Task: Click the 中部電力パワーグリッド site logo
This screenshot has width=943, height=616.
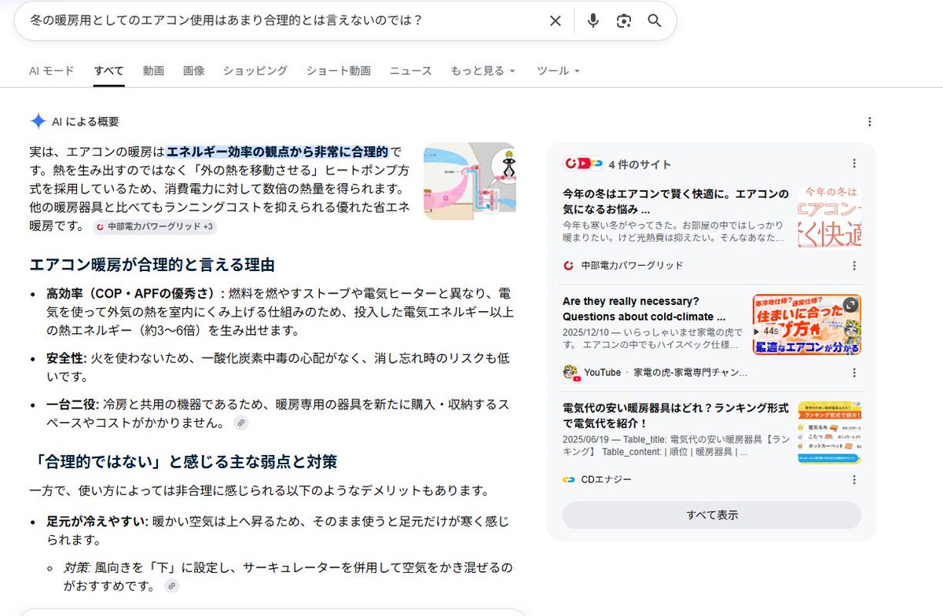Action: [x=569, y=266]
